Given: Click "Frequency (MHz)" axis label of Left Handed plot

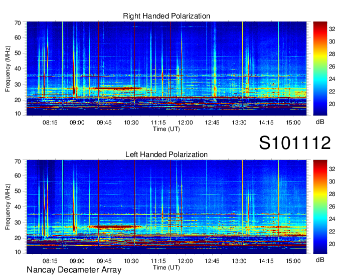Looking at the screenshot, I should [8, 207].
